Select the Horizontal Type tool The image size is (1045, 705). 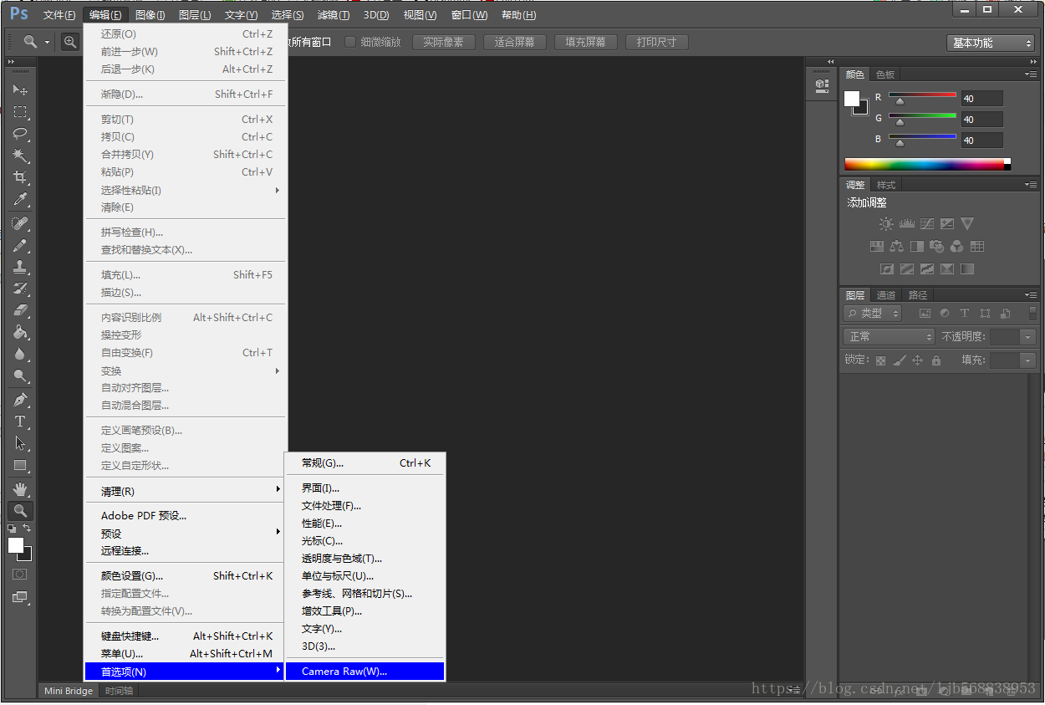(x=20, y=421)
